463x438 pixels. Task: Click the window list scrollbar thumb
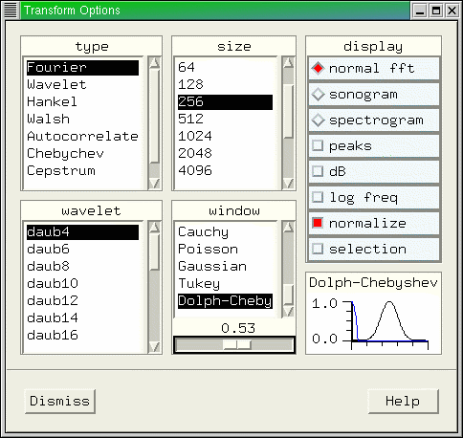288,295
